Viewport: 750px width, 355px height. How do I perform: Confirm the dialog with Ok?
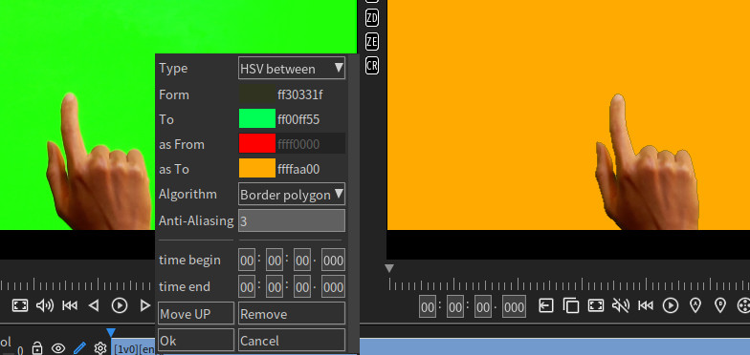[x=196, y=340]
